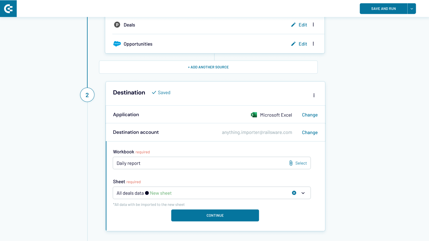
Task: Click the Microsoft Excel application icon
Action: click(x=254, y=115)
